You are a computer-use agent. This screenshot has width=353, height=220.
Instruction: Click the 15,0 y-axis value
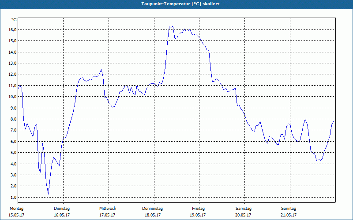click(12, 41)
